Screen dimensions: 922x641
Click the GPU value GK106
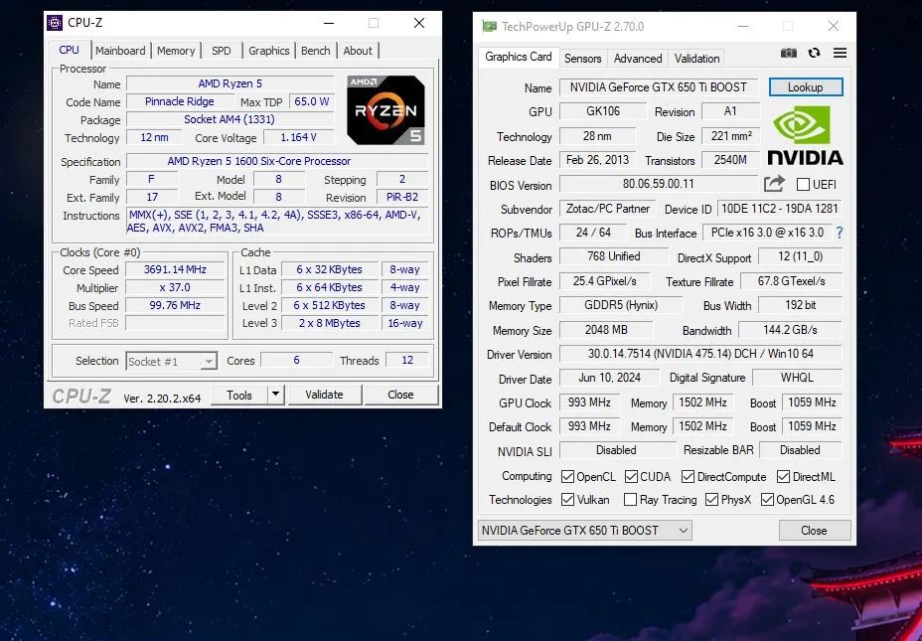click(603, 111)
